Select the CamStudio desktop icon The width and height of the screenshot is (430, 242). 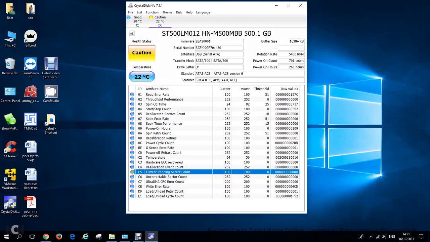click(51, 94)
